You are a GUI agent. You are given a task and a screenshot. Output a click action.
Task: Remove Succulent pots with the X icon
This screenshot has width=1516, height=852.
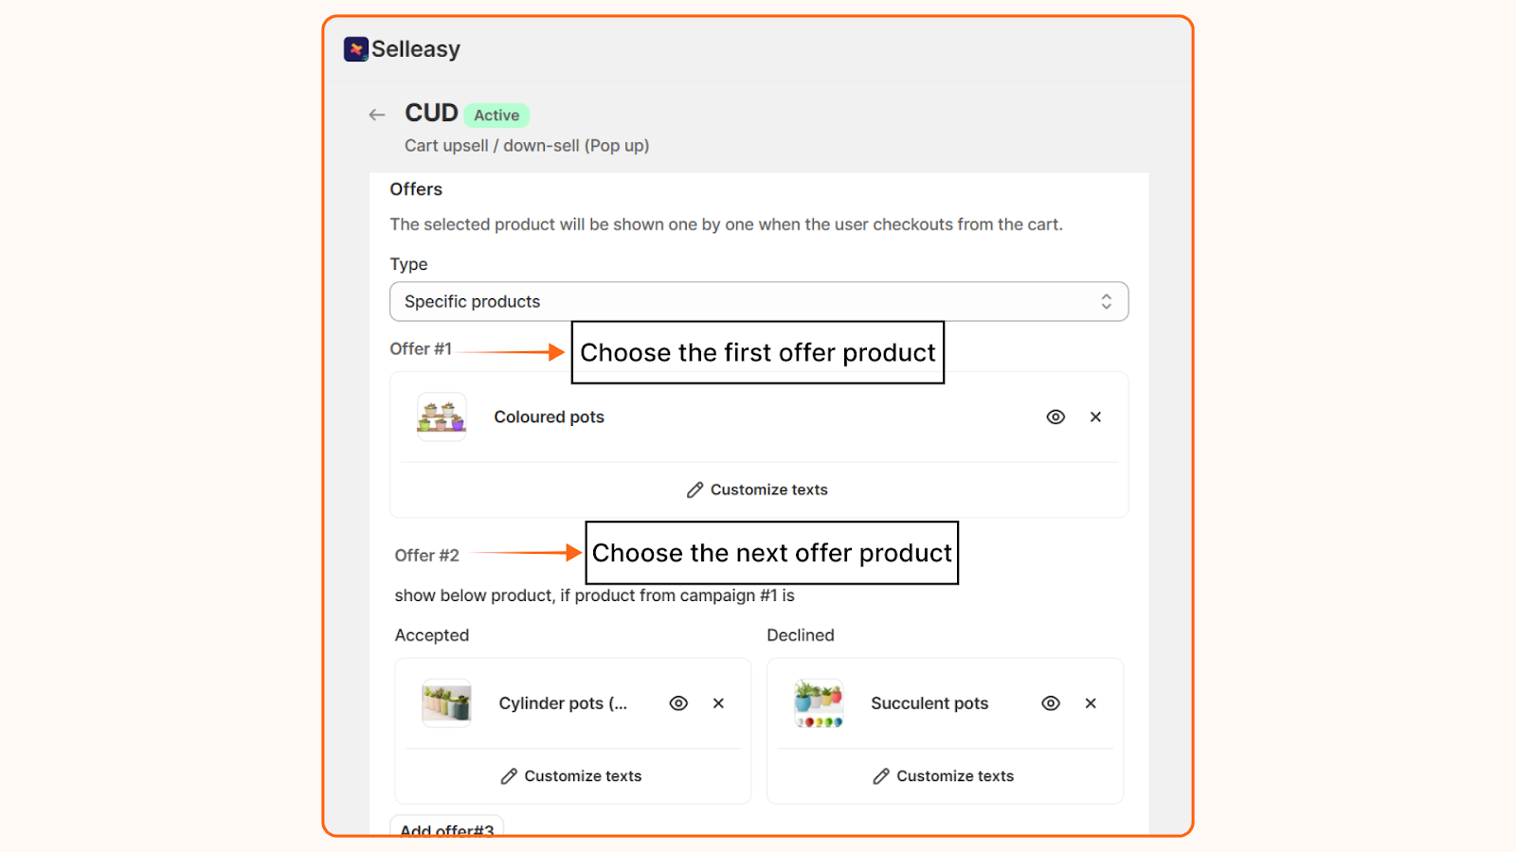(1091, 702)
